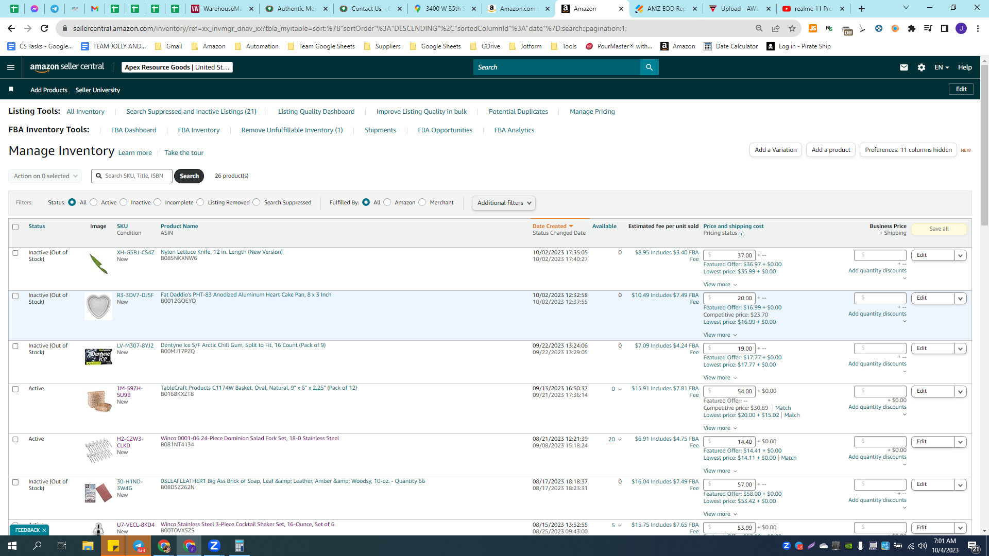The width and height of the screenshot is (989, 556).
Task: Open the messages envelope icon
Action: tap(903, 67)
